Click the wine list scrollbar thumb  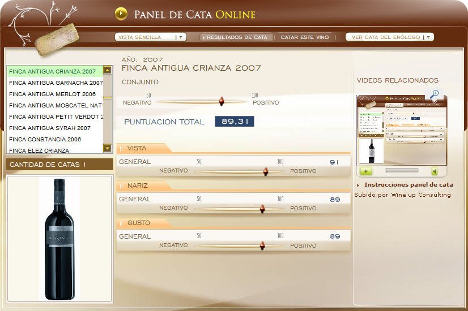click(x=108, y=98)
